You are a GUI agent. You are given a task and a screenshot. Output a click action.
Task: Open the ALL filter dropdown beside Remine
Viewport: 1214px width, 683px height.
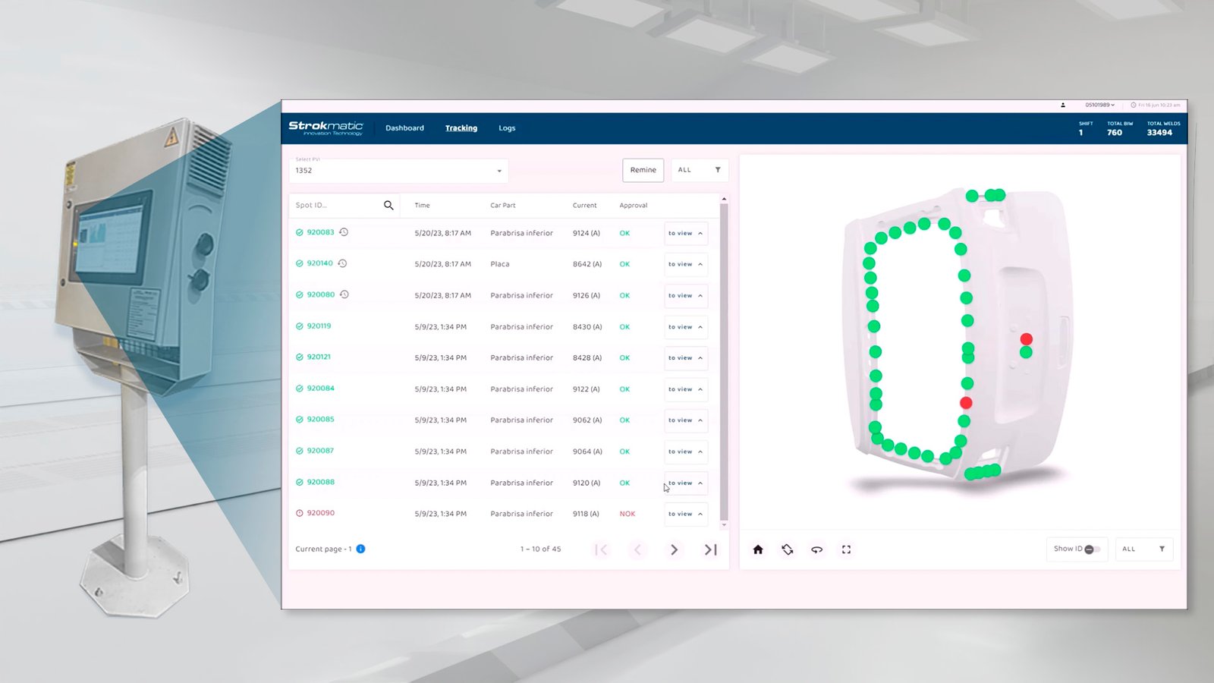[699, 170]
